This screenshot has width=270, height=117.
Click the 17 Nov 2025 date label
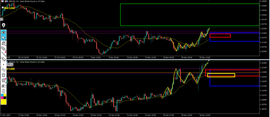[5, 115]
